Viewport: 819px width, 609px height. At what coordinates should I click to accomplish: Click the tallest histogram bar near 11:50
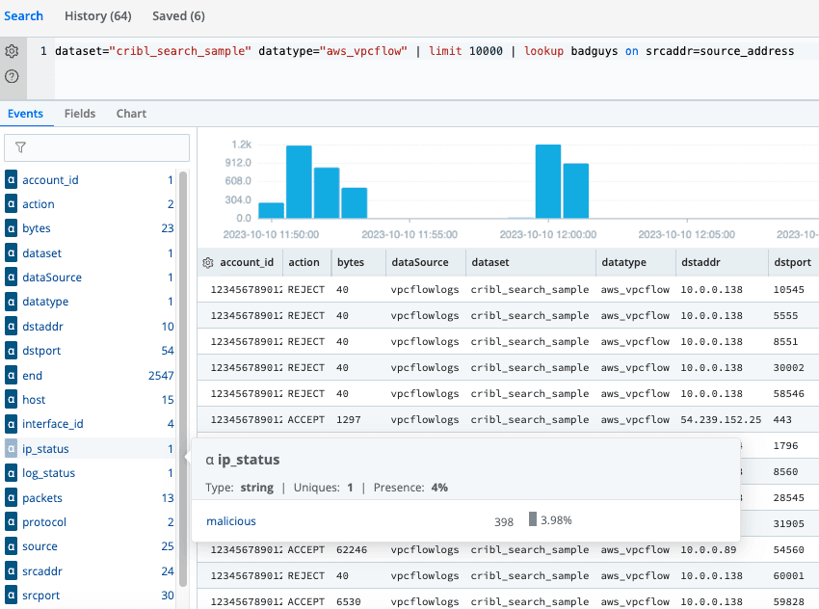(299, 181)
